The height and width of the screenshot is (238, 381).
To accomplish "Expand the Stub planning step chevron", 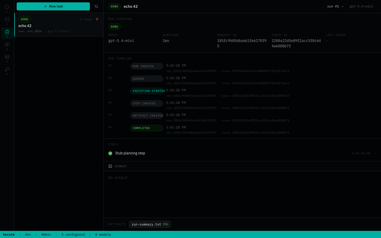I will click(x=374, y=154).
